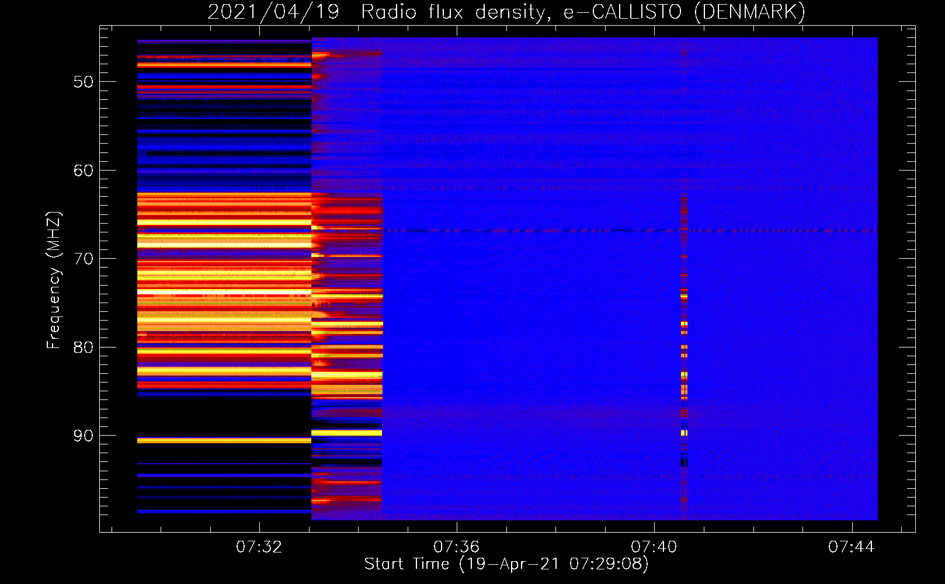Click the plot title 'Radio flux density, e-CALLISTO (DENMARK)'
The width and height of the screenshot is (945, 584).
pos(583,12)
